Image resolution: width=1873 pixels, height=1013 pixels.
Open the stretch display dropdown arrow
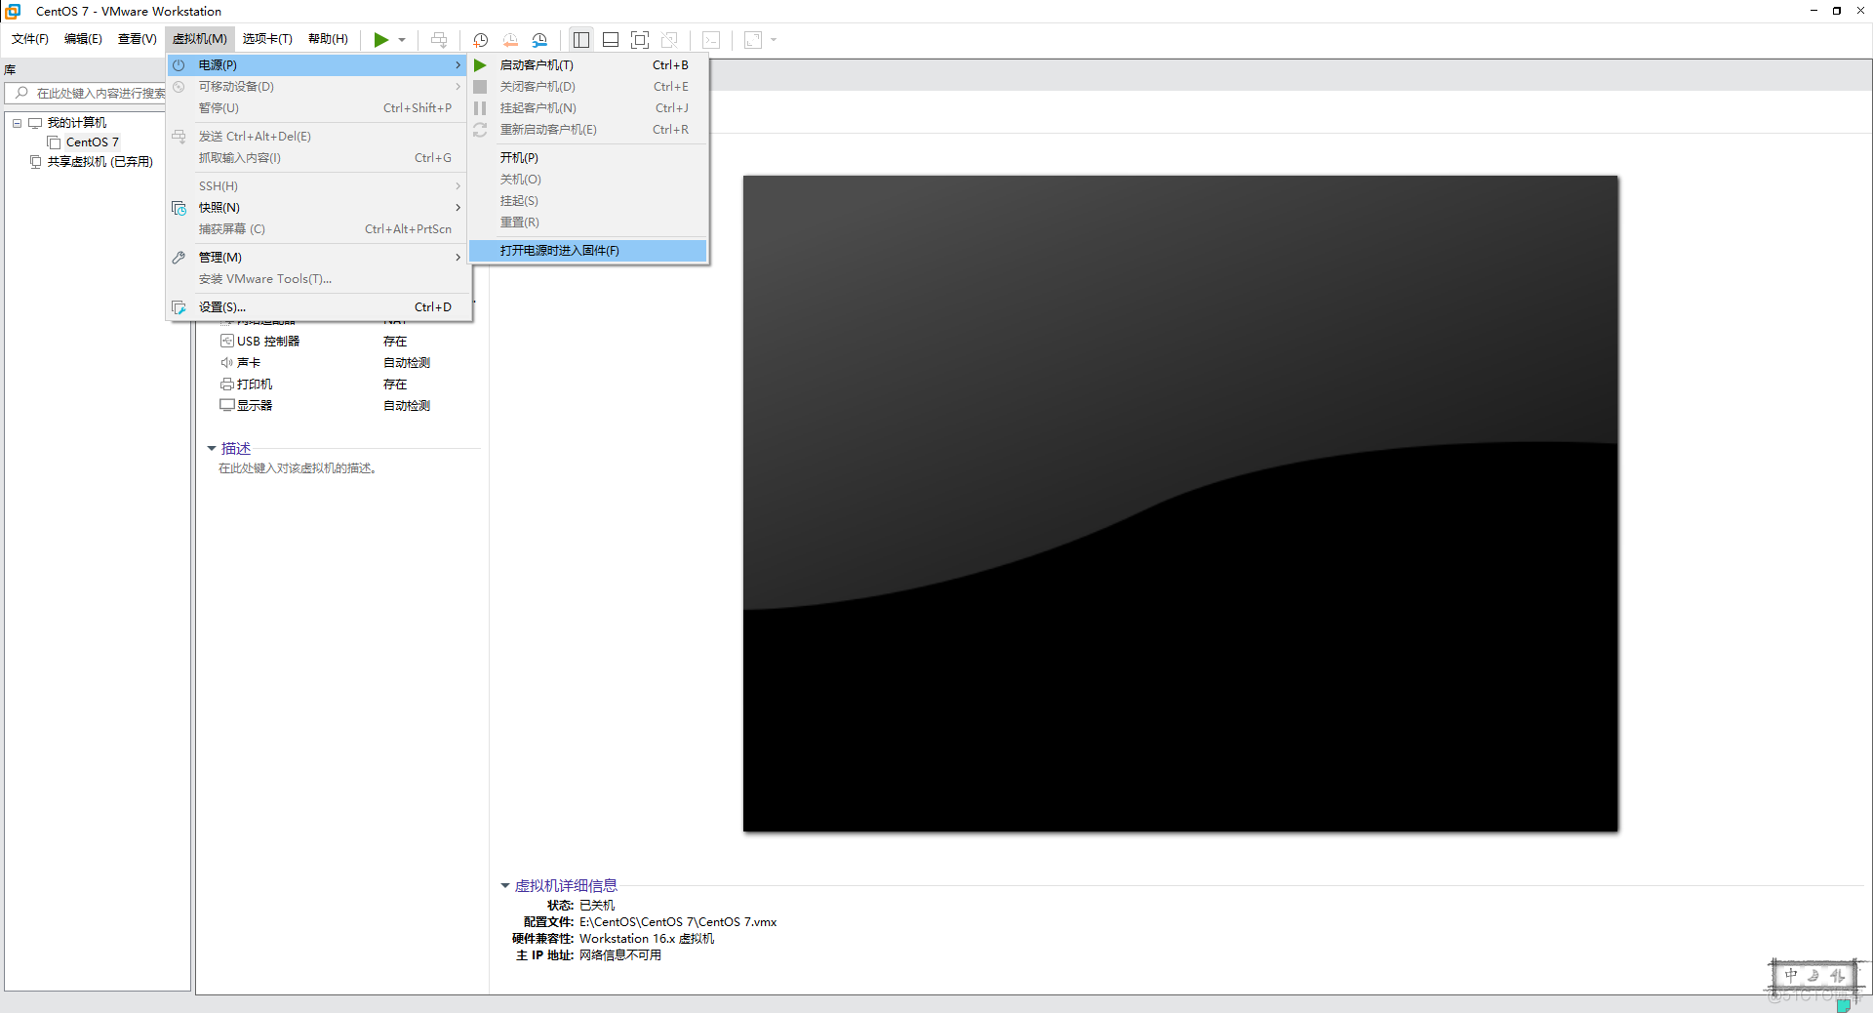(774, 40)
